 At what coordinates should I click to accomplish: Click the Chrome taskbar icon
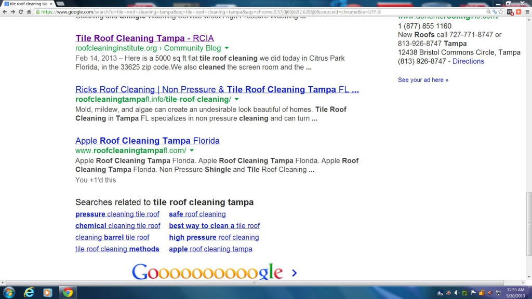(x=68, y=292)
